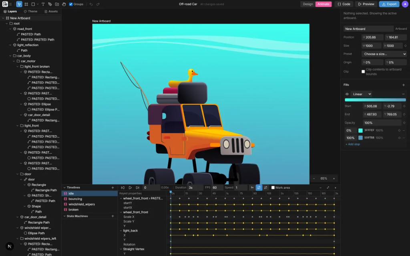Add a new fill with plus

coord(404,85)
